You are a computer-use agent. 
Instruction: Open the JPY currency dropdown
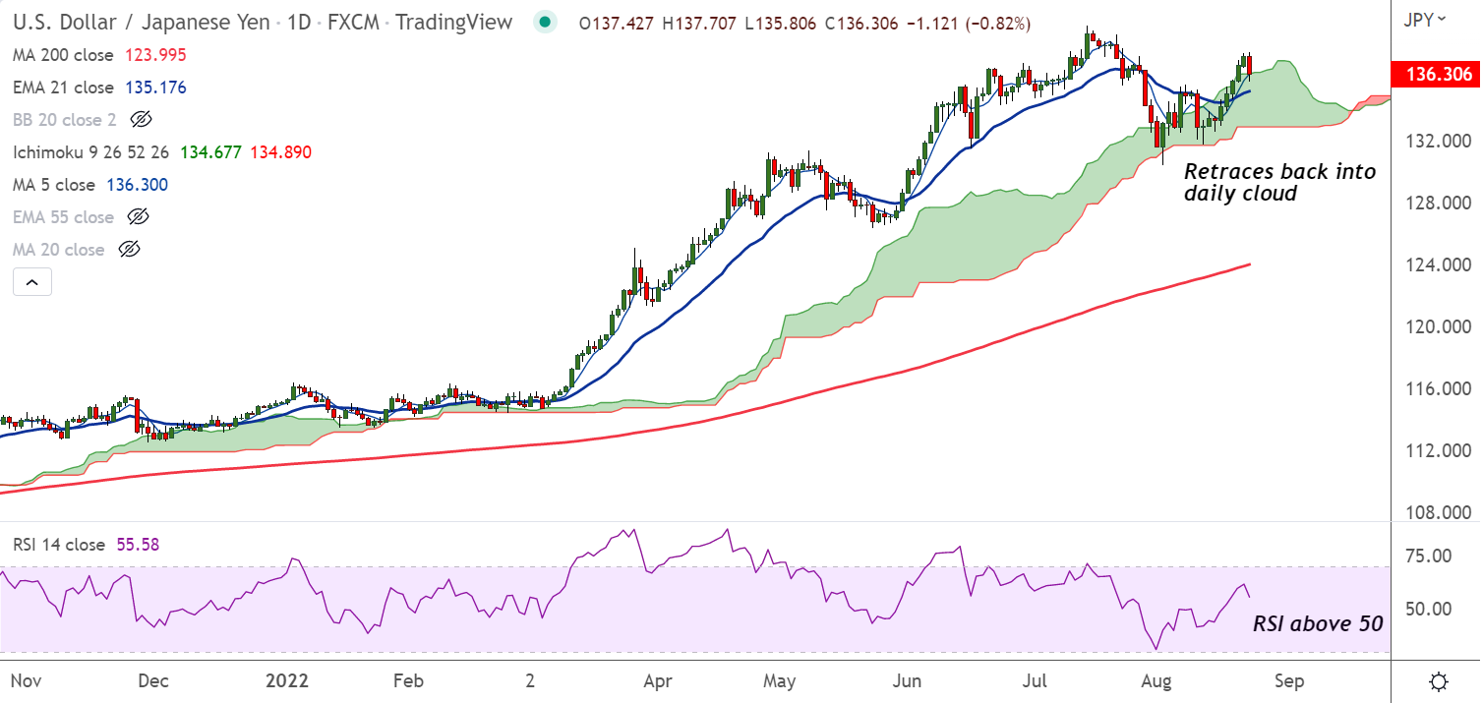point(1425,19)
